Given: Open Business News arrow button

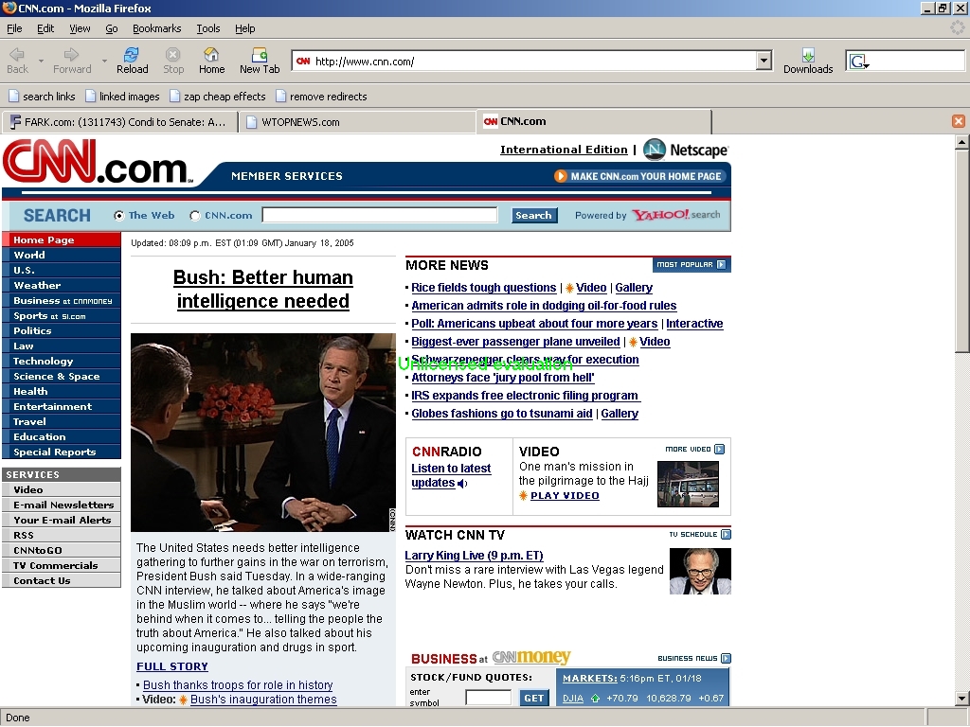Looking at the screenshot, I should point(727,659).
